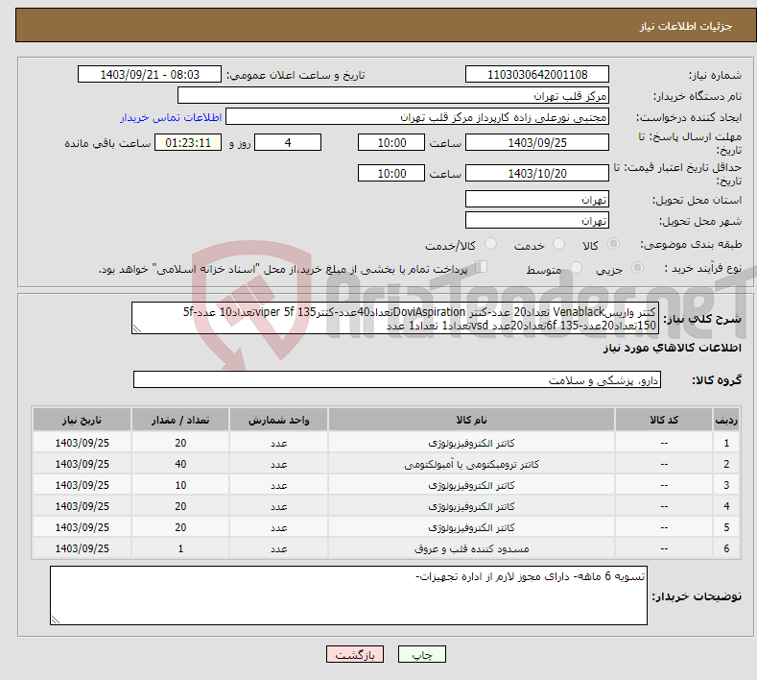Image resolution: width=757 pixels, height=680 pixels.
Task: Click the goods group field دارو، پزشکی و سلامت
Action: tap(397, 380)
